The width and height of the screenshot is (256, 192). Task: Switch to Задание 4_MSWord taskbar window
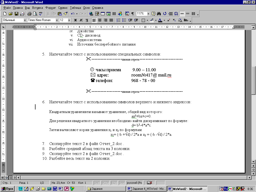(x=146, y=189)
